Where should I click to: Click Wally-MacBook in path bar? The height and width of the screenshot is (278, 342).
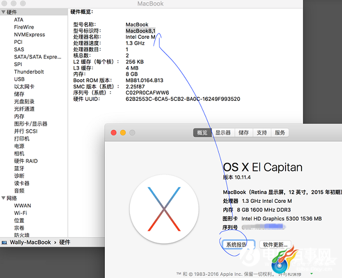30,242
